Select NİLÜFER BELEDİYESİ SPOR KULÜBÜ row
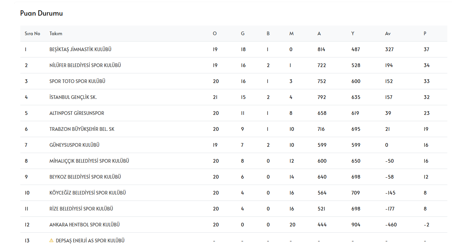This screenshot has width=452, height=248. 85,65
